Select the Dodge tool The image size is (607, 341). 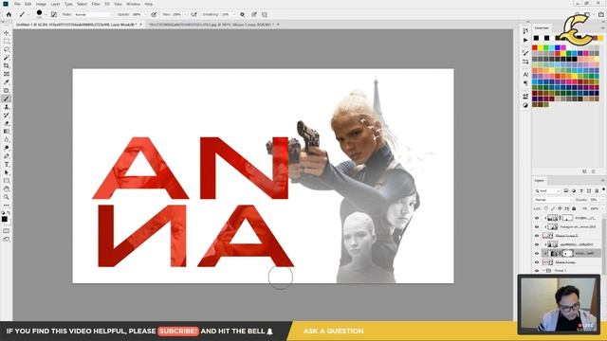pyautogui.click(x=7, y=148)
